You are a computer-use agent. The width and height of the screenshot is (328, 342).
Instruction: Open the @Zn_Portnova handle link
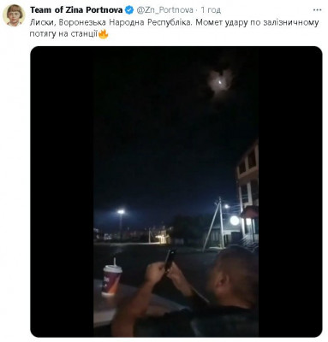(x=165, y=10)
